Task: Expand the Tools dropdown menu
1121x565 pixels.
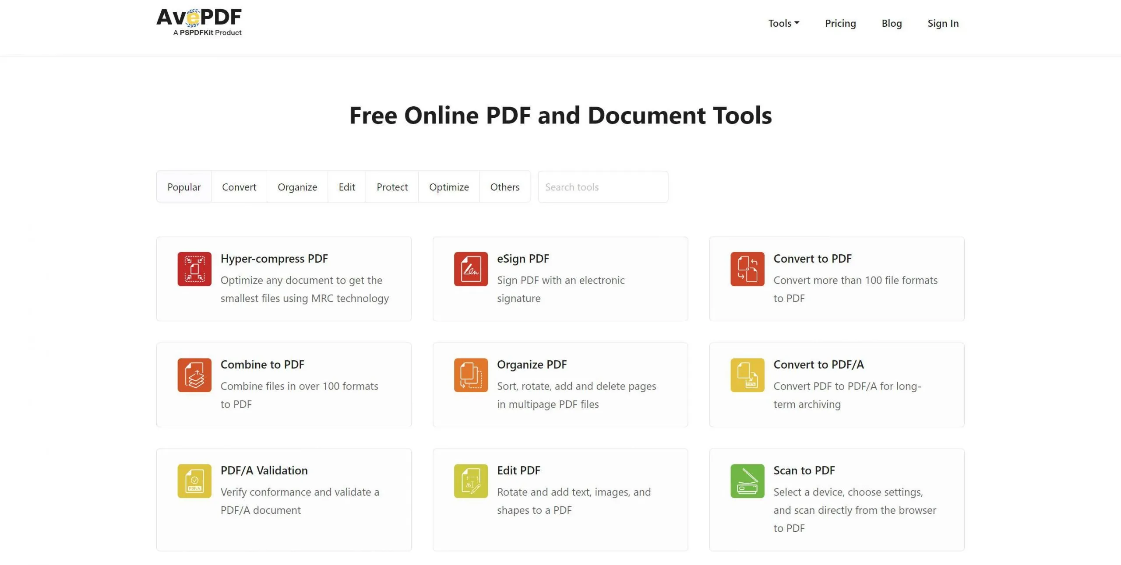Action: click(x=783, y=23)
